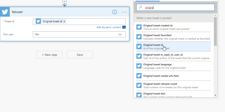Image resolution: width=225 pixels, height=112 pixels.
Task: Click the dynamic content list scrollbar thumb
Action: pos(215,31)
